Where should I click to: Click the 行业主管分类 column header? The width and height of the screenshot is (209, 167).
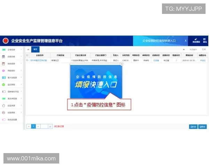pos(80,55)
